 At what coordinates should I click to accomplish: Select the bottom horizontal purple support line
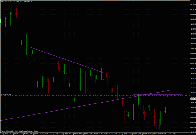(x=166, y=129)
